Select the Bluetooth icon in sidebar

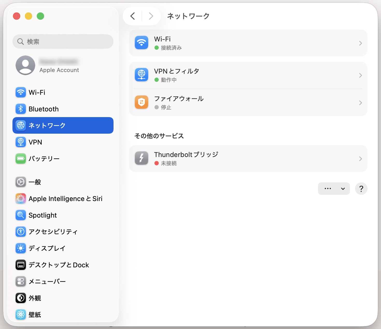pos(21,109)
